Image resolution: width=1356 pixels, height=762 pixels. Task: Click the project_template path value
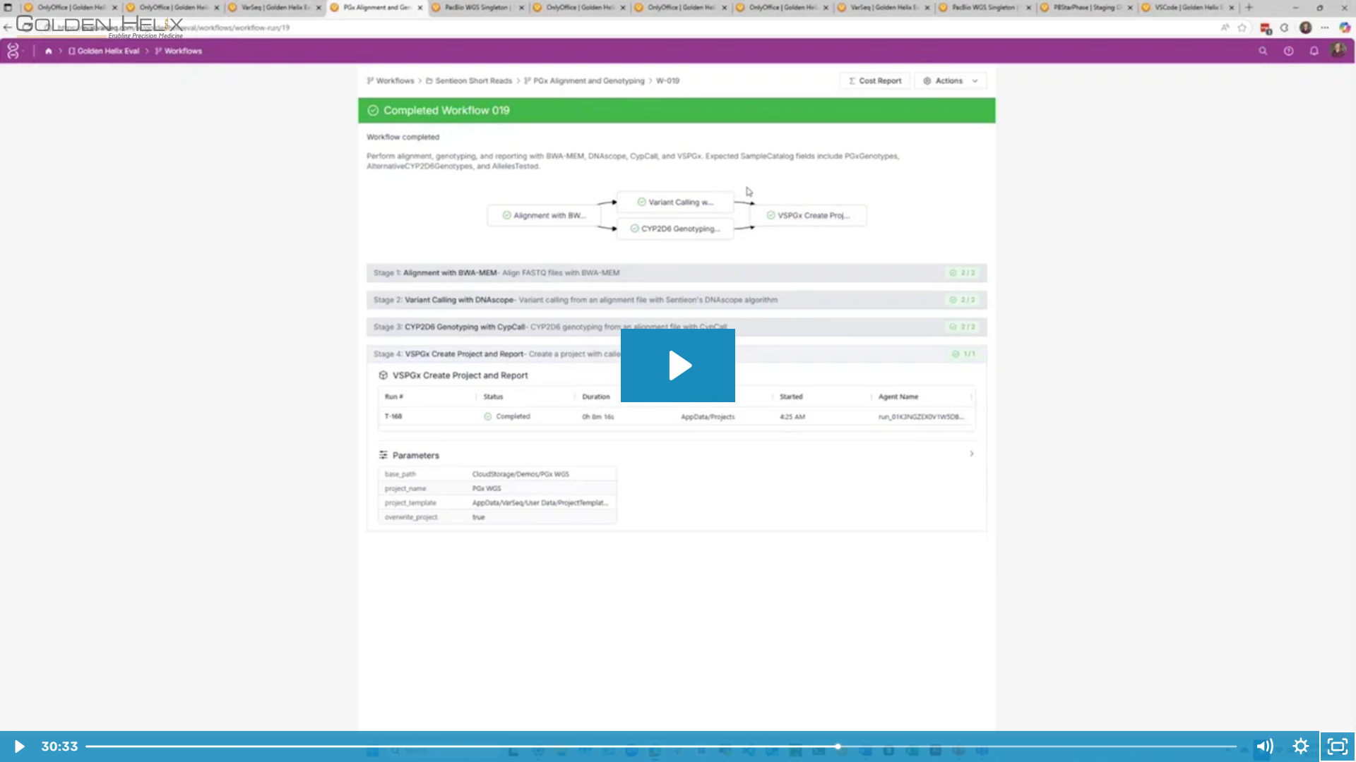(x=540, y=503)
